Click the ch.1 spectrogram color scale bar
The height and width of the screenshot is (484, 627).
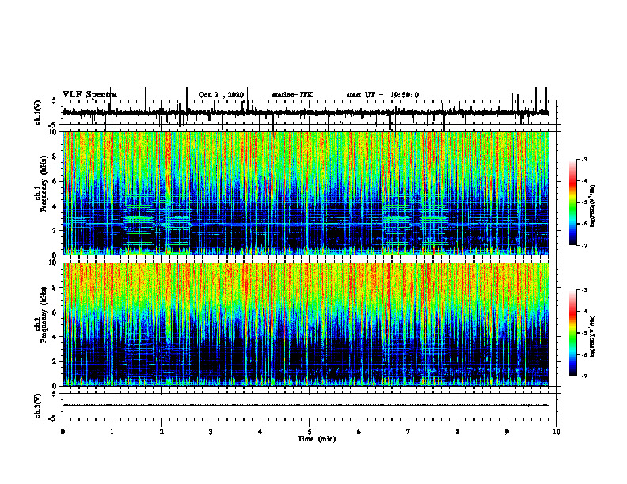click(573, 202)
